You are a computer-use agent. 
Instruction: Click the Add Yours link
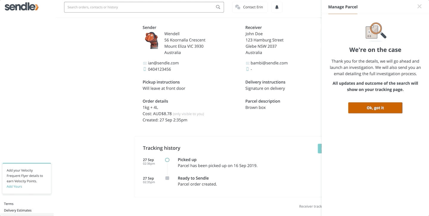point(14,186)
